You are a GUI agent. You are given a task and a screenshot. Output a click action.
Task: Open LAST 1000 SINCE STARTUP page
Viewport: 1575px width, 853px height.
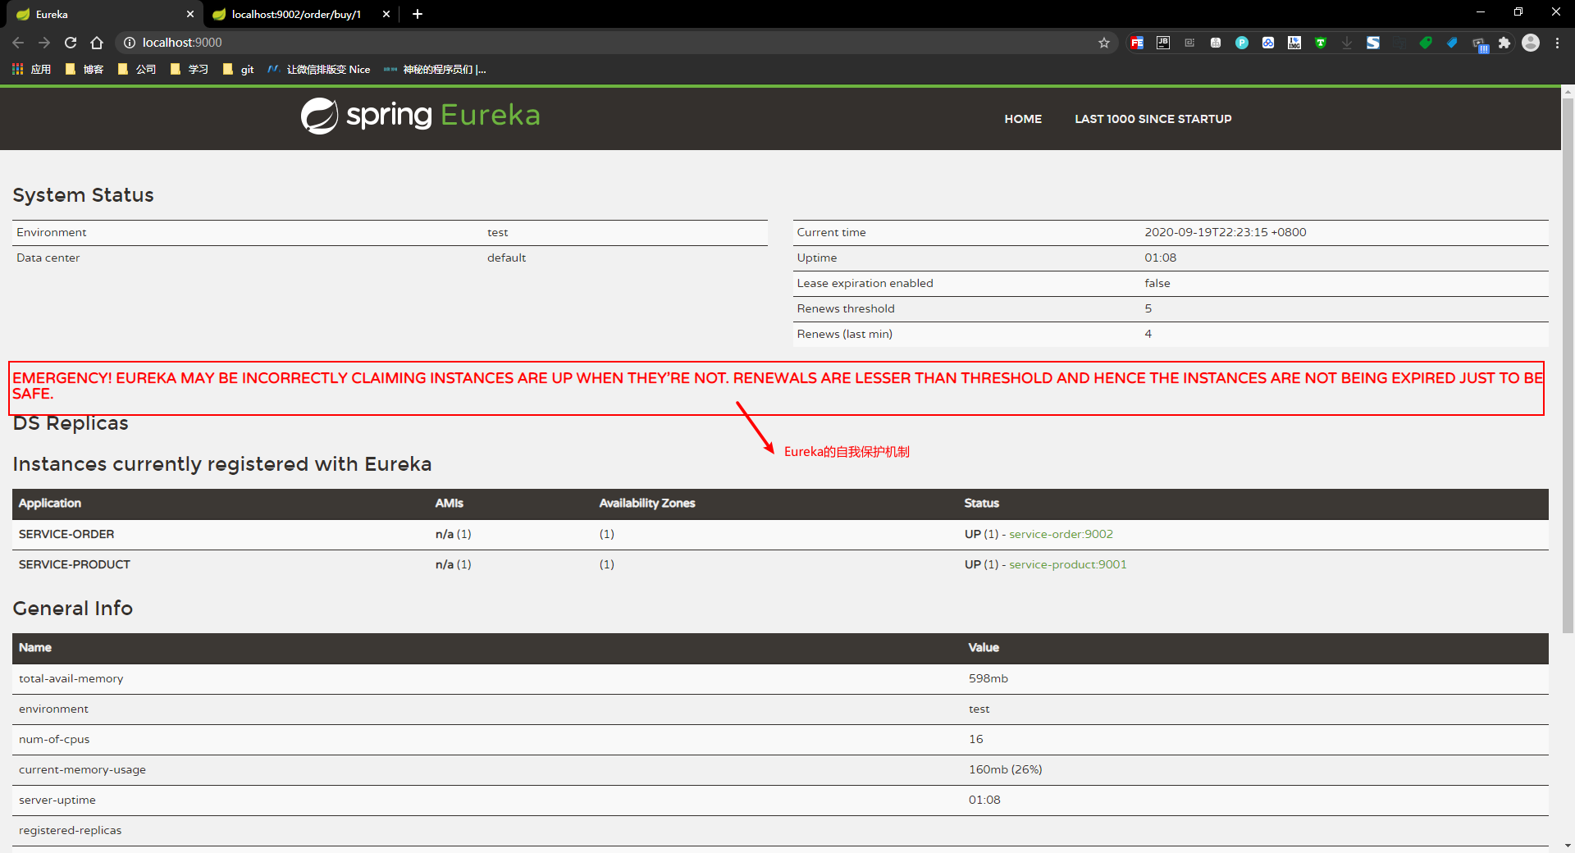(x=1153, y=119)
